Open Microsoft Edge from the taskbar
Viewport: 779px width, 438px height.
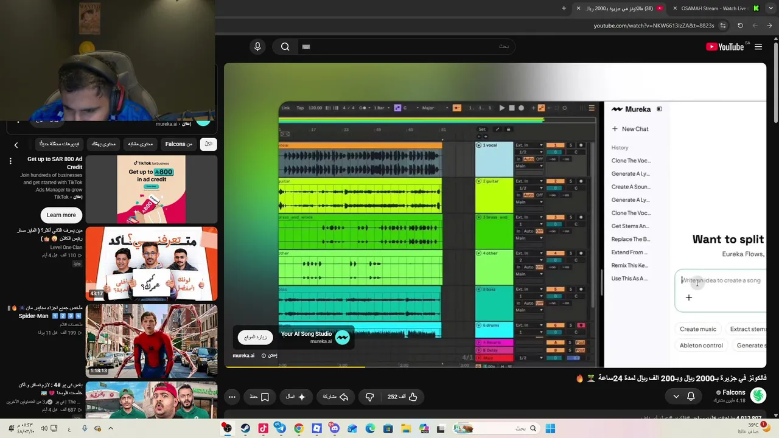[371, 428]
